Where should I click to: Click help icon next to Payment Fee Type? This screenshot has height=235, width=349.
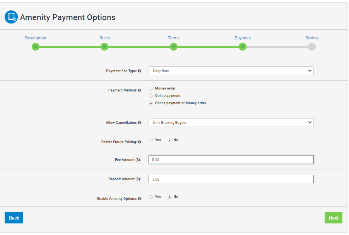pos(139,71)
